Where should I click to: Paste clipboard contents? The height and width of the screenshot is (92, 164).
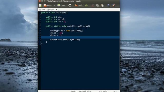click(x=102, y=5)
